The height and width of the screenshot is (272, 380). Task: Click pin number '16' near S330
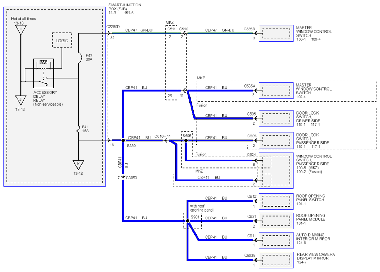[112, 145]
